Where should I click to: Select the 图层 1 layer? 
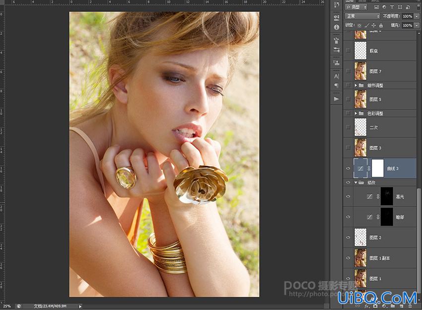[380, 279]
